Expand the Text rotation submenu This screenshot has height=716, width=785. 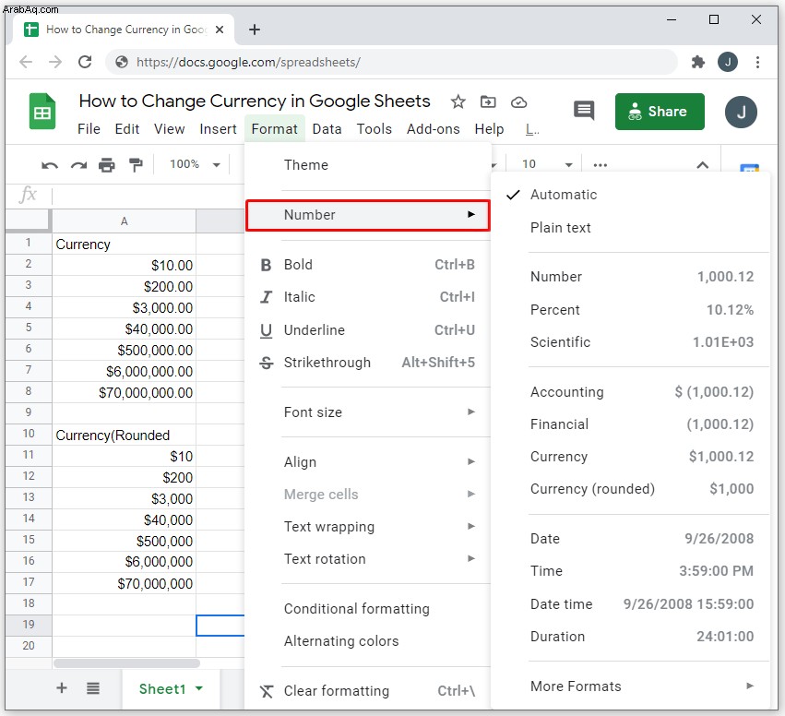coord(367,559)
